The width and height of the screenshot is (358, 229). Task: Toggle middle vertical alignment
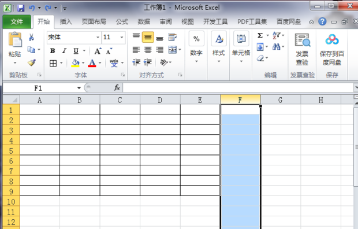coord(148,37)
